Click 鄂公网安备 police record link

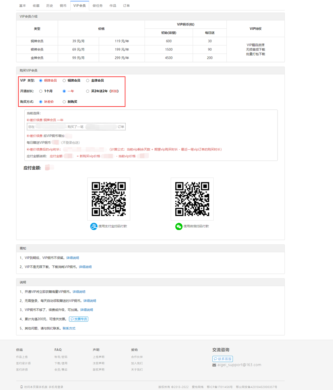(x=257, y=387)
